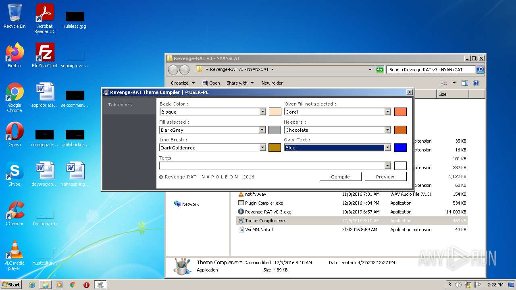Click New folder in Explorer toolbar
Image resolution: width=516 pixels, height=290 pixels.
click(x=272, y=83)
